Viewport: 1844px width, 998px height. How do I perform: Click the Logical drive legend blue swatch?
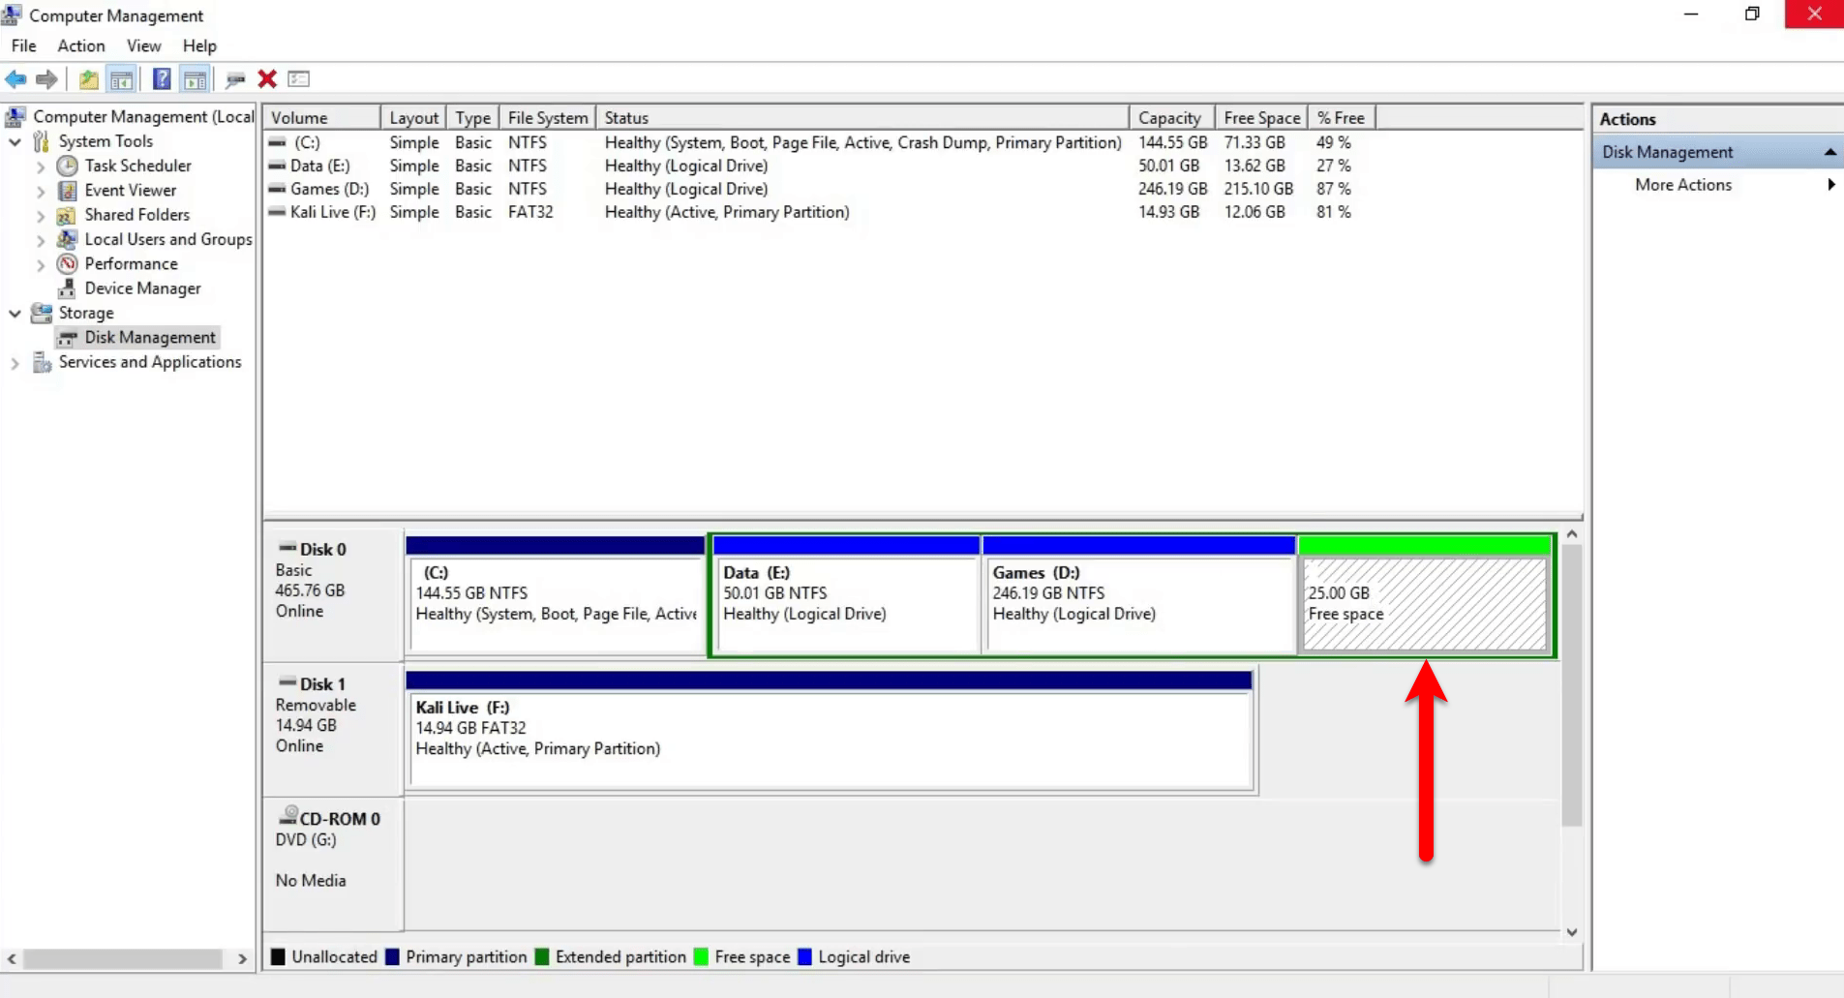[x=803, y=957]
